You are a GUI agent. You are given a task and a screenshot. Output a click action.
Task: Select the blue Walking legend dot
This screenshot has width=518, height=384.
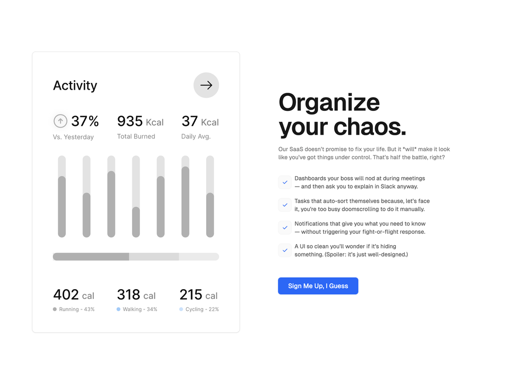point(118,309)
